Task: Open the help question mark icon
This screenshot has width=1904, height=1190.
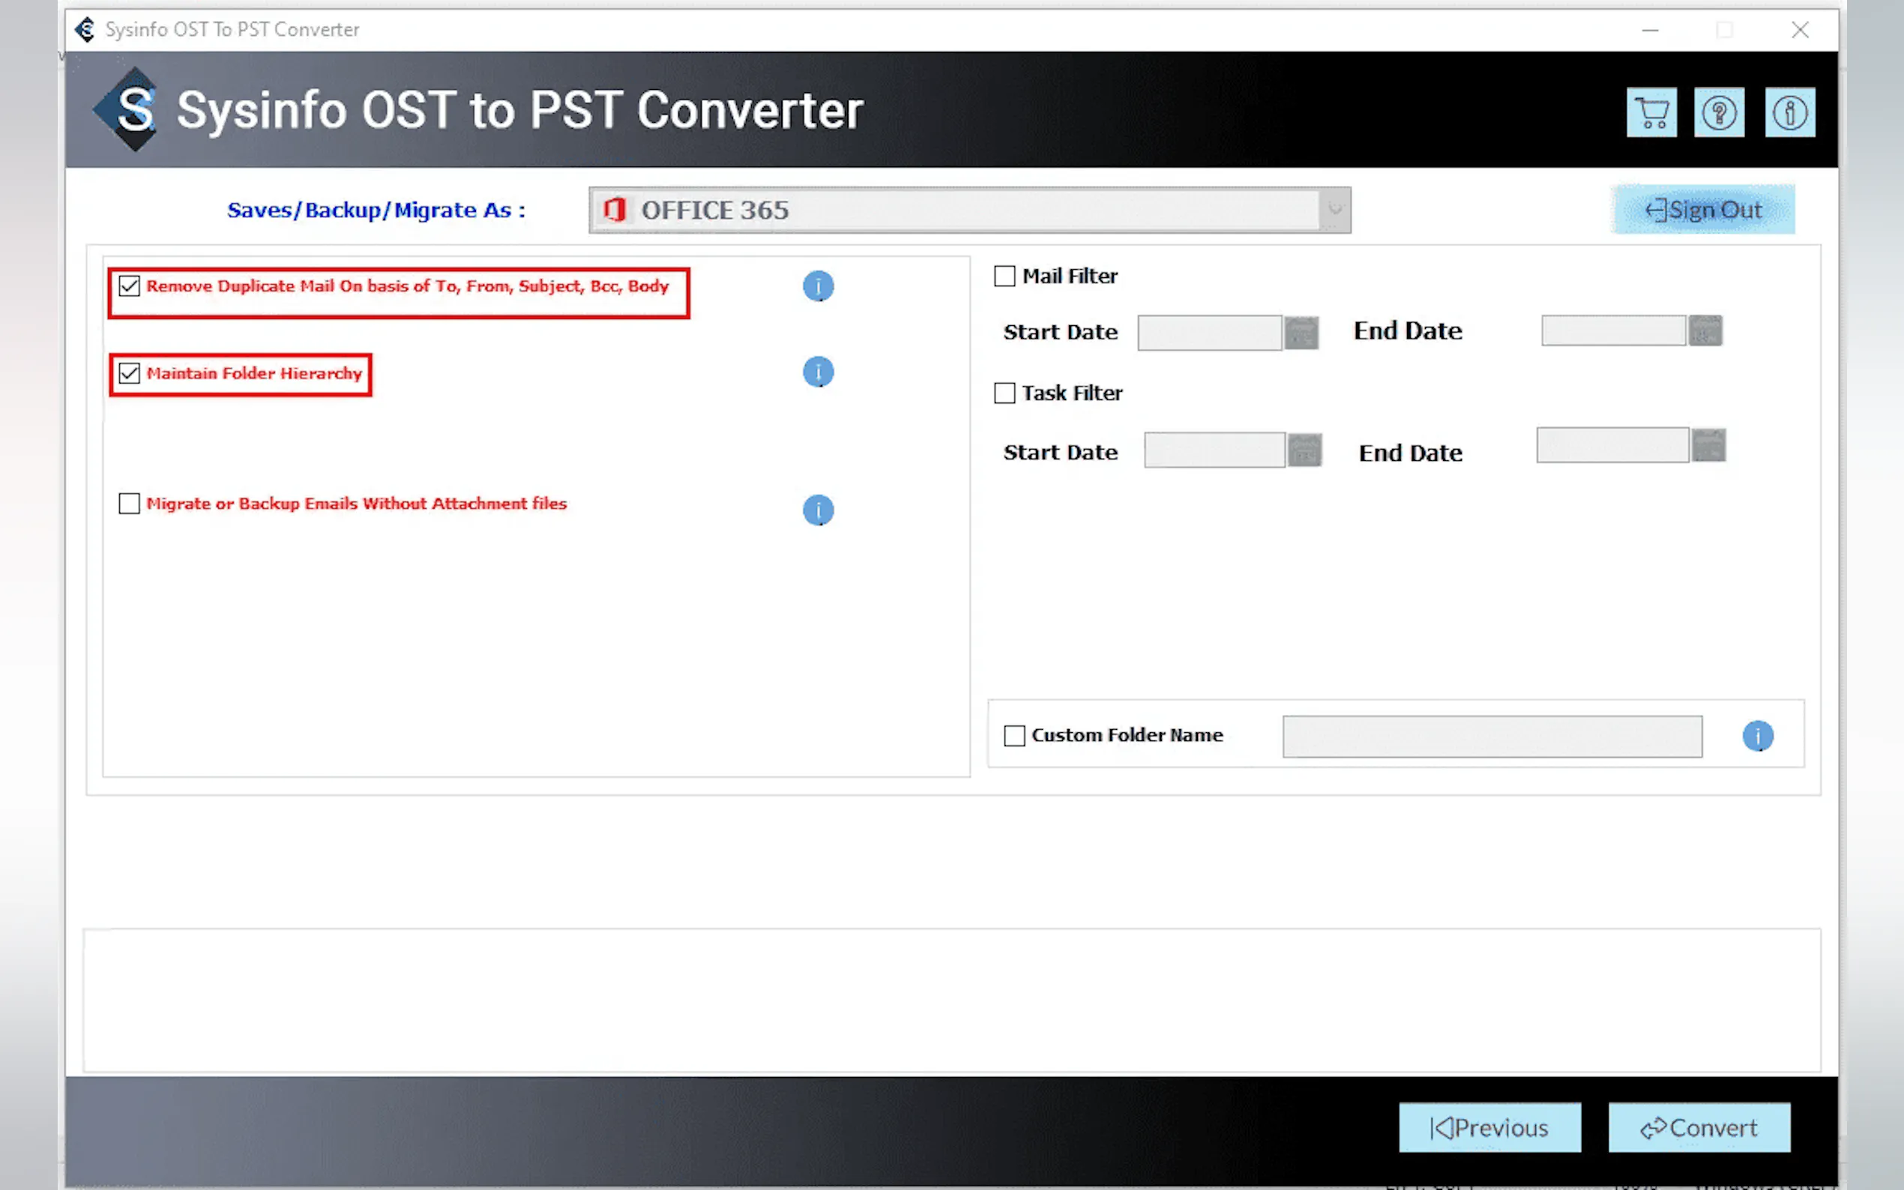Action: (1718, 112)
